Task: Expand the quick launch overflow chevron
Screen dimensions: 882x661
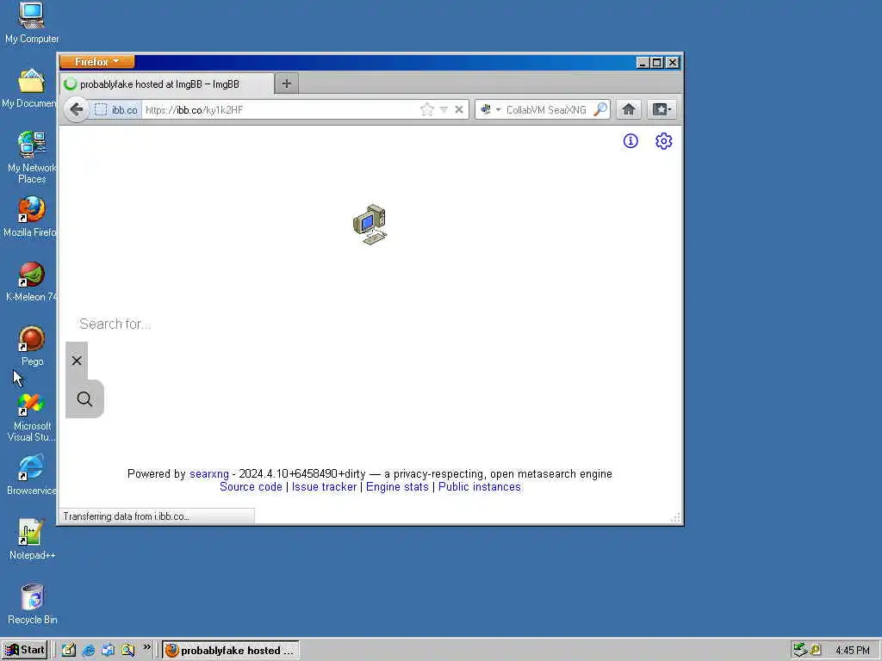Action: tap(146, 647)
